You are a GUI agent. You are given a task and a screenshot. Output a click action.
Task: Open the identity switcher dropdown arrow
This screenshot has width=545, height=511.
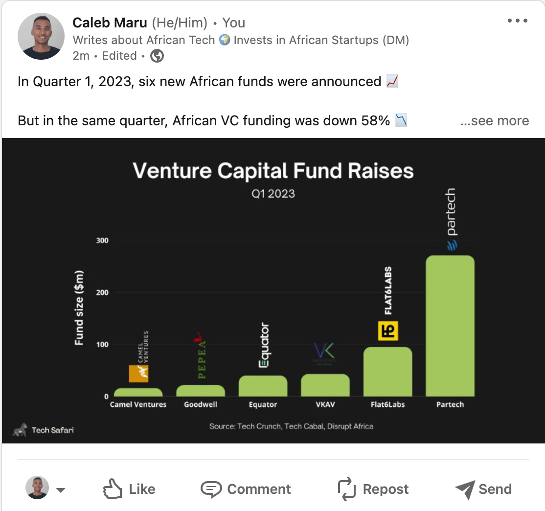[x=61, y=490]
